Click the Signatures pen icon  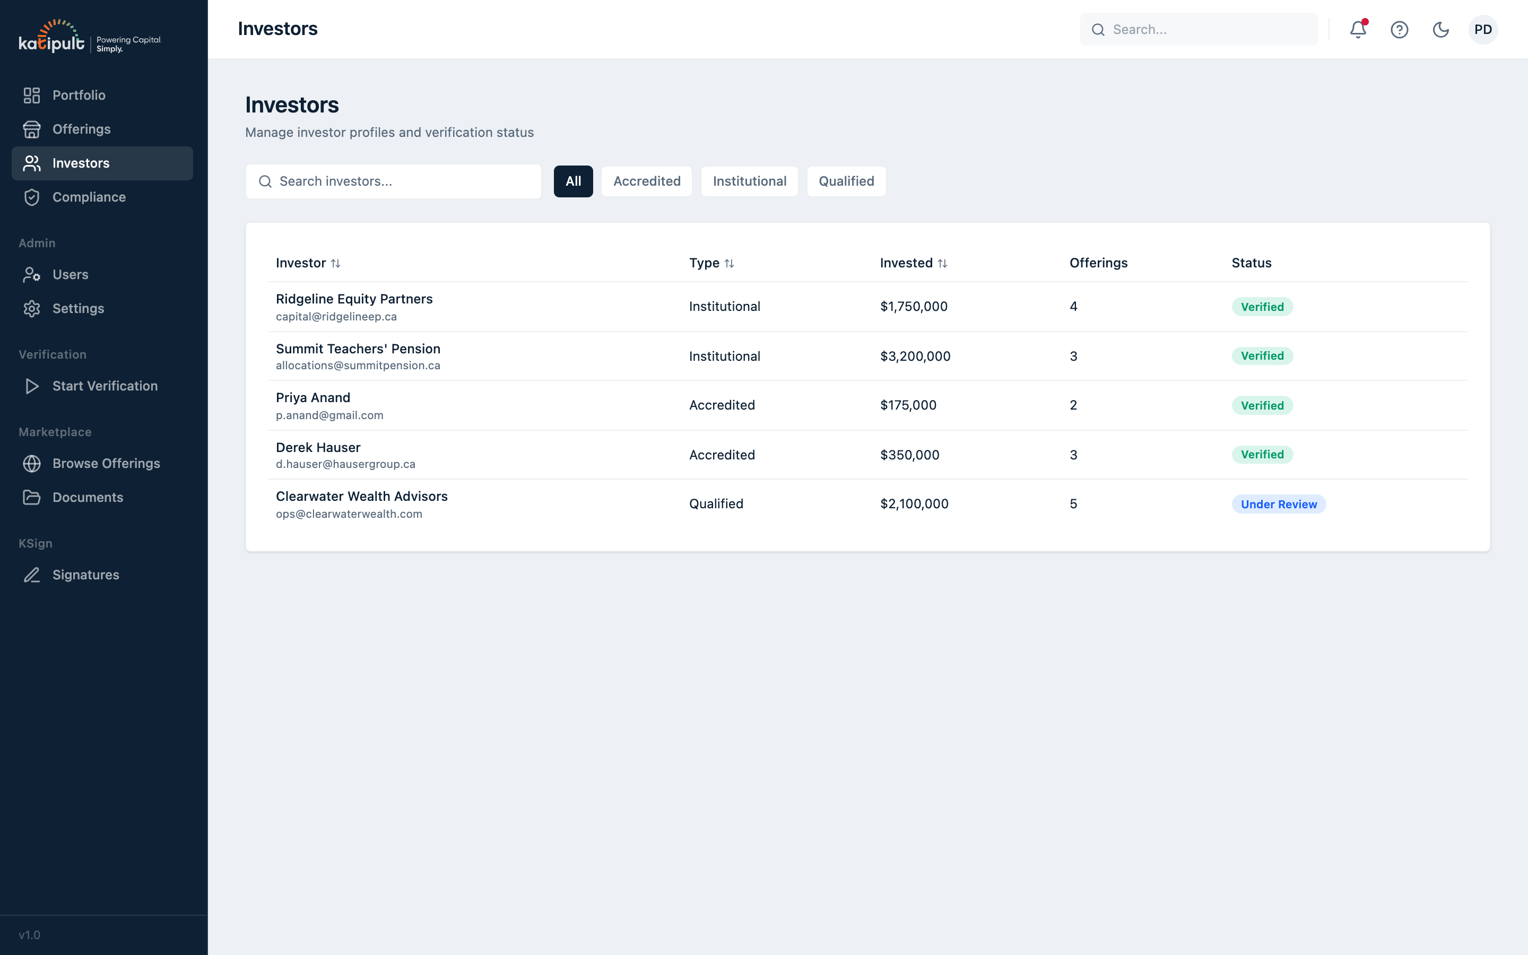pos(32,575)
